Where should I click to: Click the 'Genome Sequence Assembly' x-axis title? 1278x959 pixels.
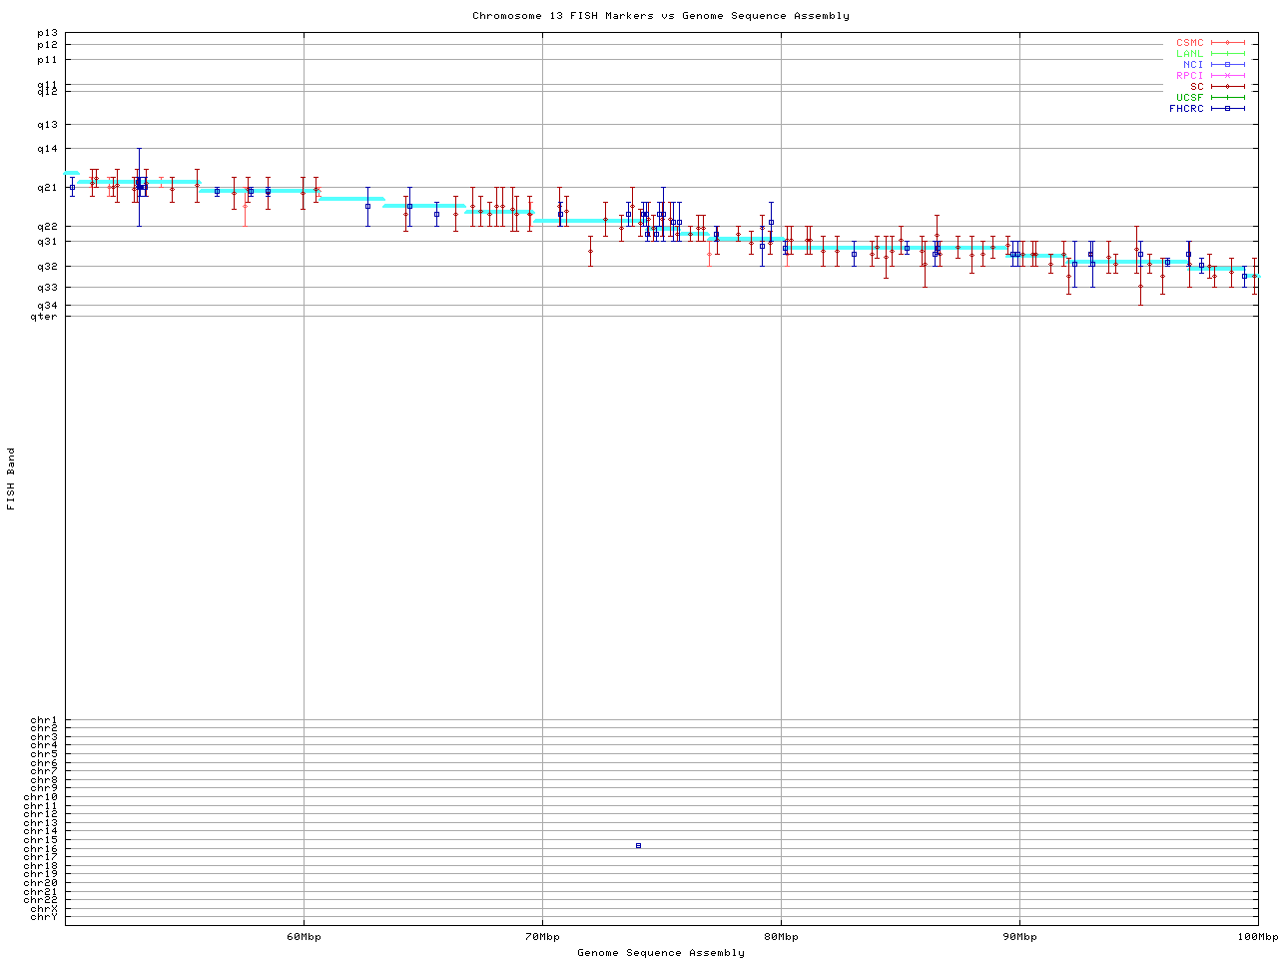(661, 953)
